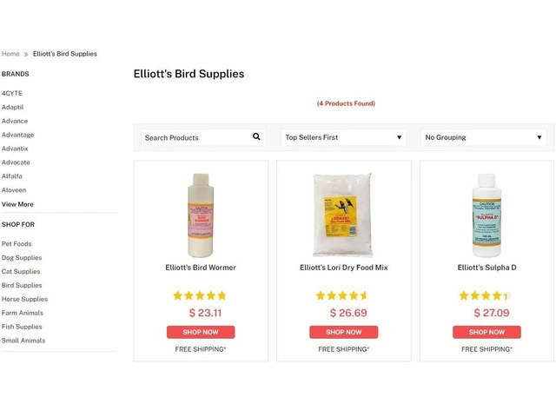Open Horse Supplies category
The width and height of the screenshot is (556, 417).
(x=24, y=299)
